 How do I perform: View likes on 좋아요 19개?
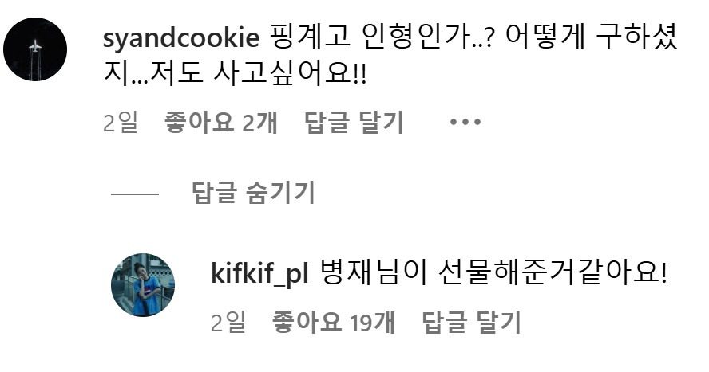[334, 322]
